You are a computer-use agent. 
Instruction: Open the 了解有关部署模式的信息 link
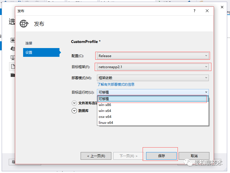116,85
